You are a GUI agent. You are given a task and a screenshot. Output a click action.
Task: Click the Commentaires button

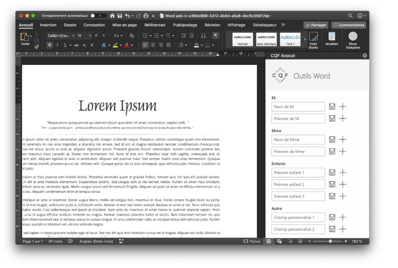point(349,25)
